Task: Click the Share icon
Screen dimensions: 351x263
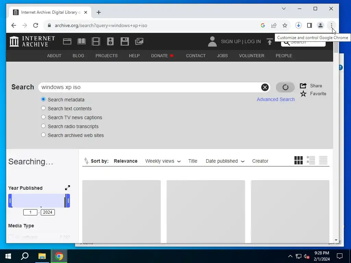Action: [x=303, y=86]
